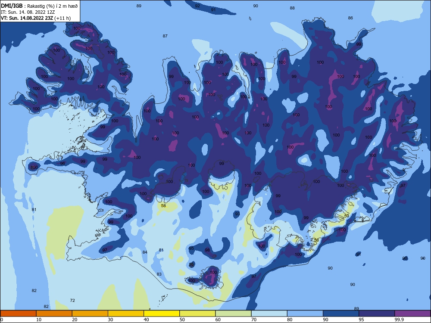Click the map humidity value '88'

pyautogui.click(x=292, y=8)
